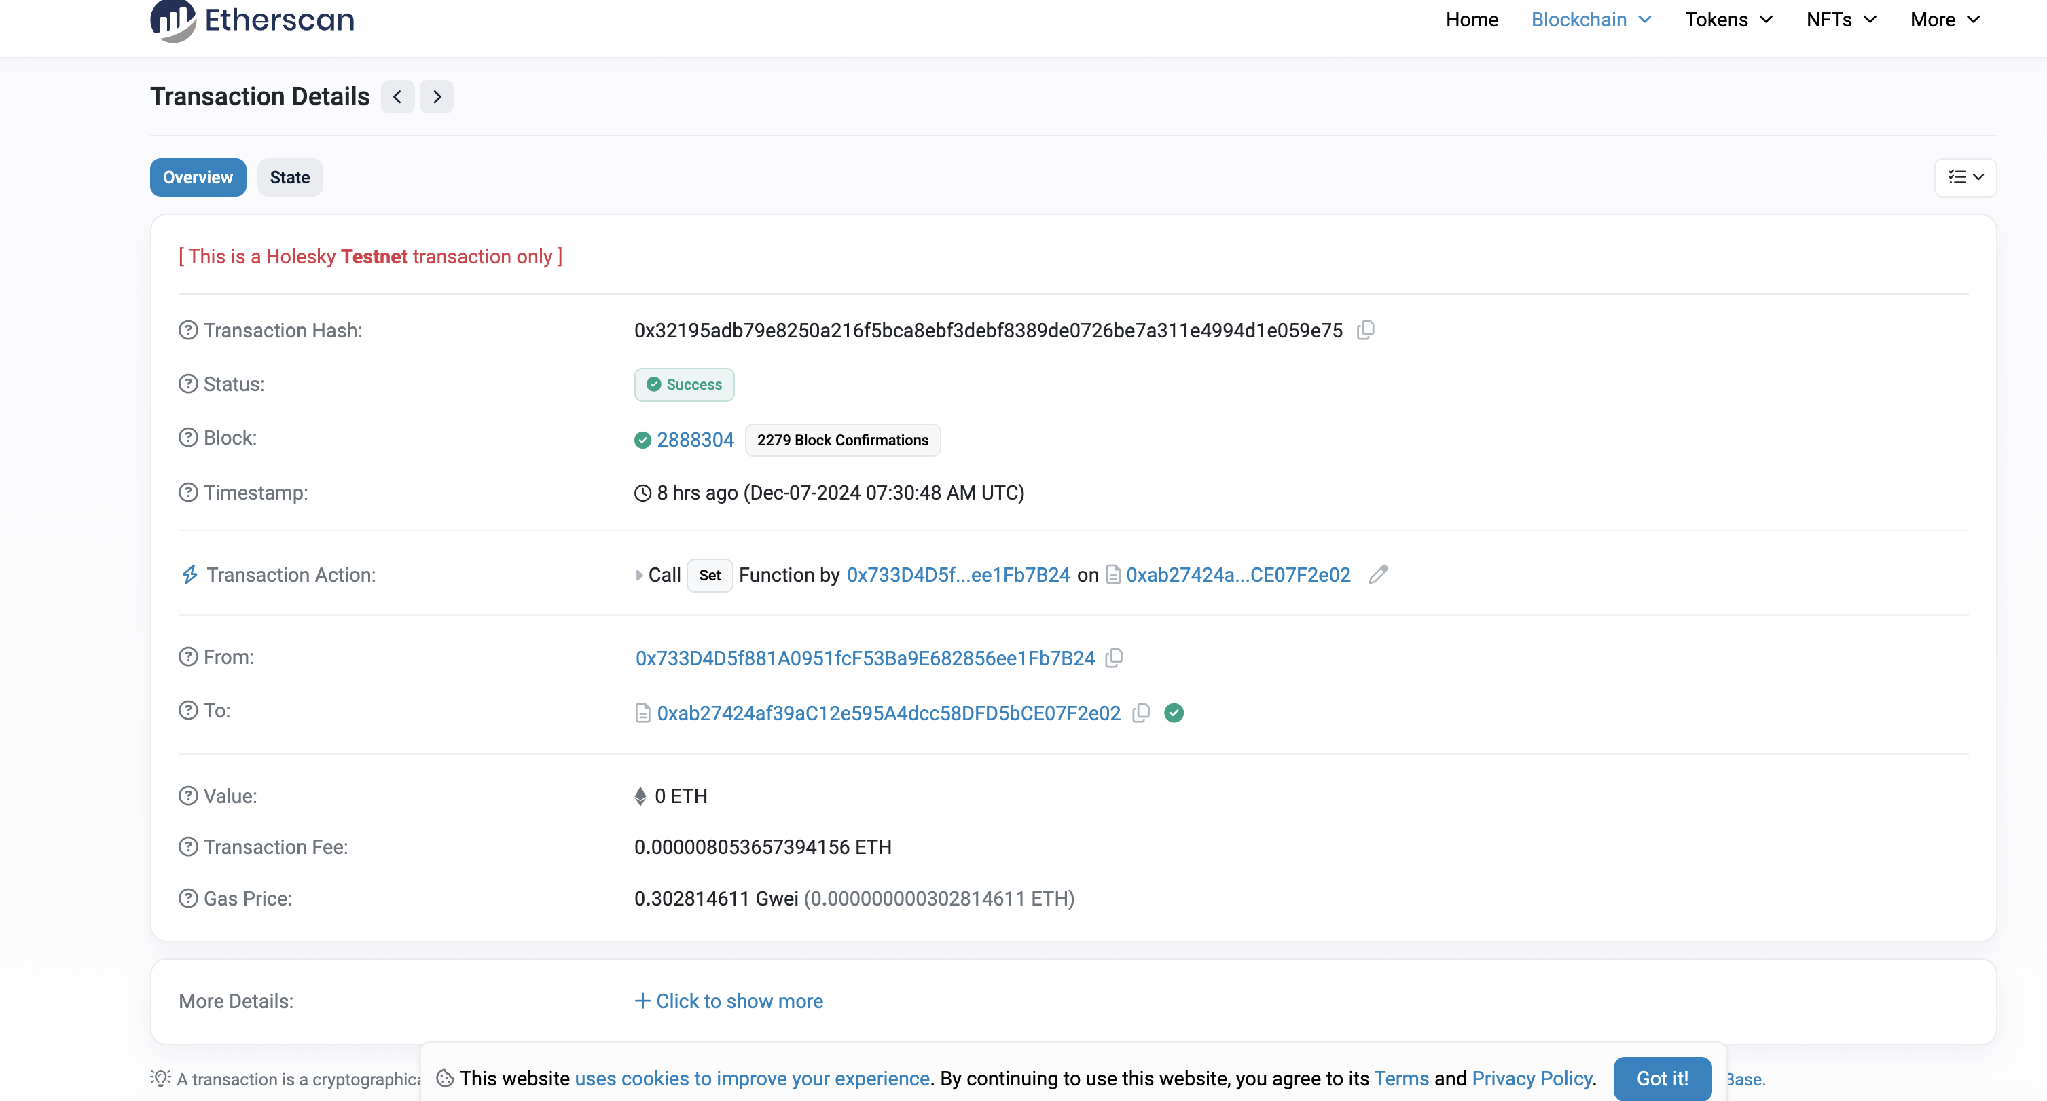
Task: Click the help icon beside Transaction Hash
Action: click(188, 331)
